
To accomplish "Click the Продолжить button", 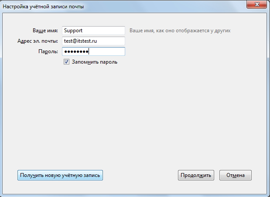I will click(x=196, y=175).
